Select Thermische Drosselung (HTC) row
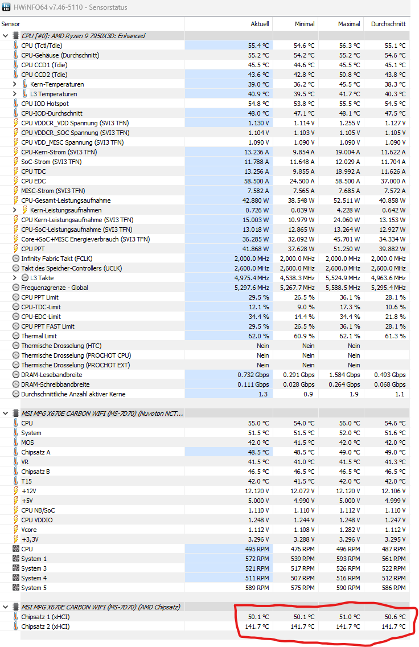This screenshot has height=647, width=419. 205,346
